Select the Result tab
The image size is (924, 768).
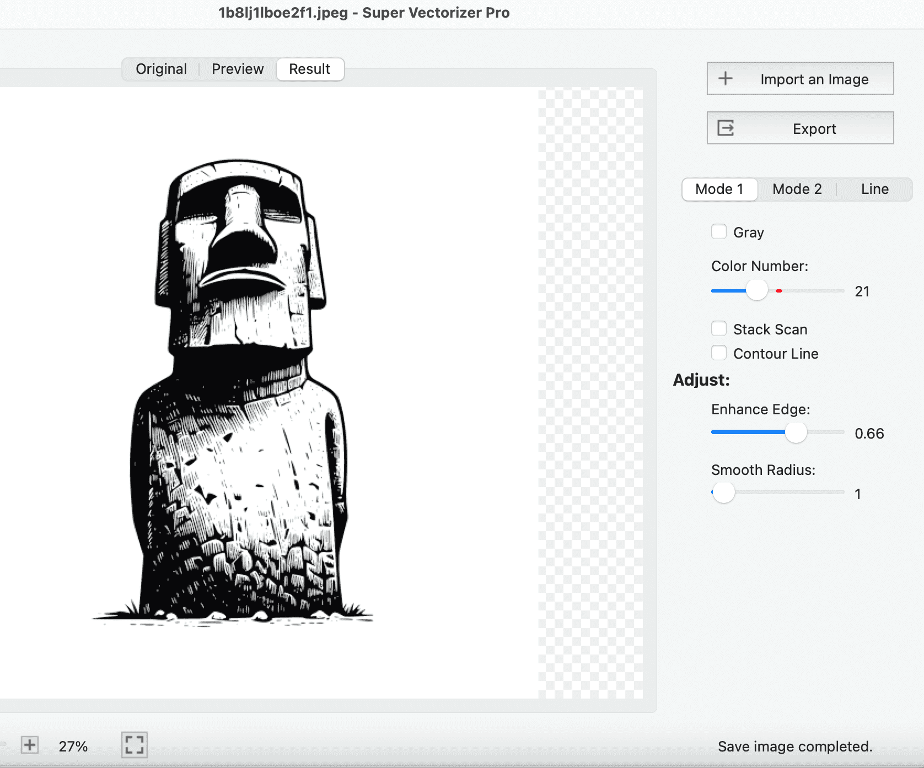(x=310, y=69)
